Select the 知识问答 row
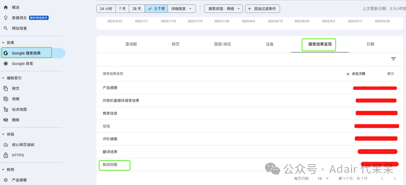406x185 pixels. coord(250,165)
